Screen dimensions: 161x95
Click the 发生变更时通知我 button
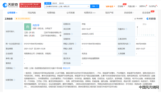23,19
